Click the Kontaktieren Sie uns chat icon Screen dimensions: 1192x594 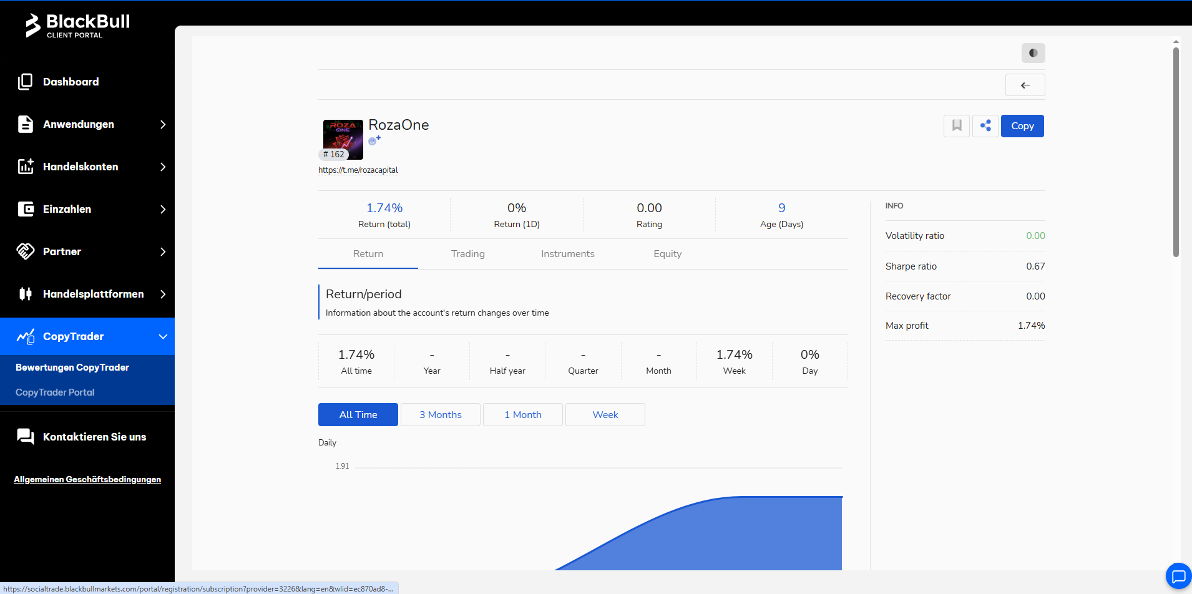click(x=26, y=437)
